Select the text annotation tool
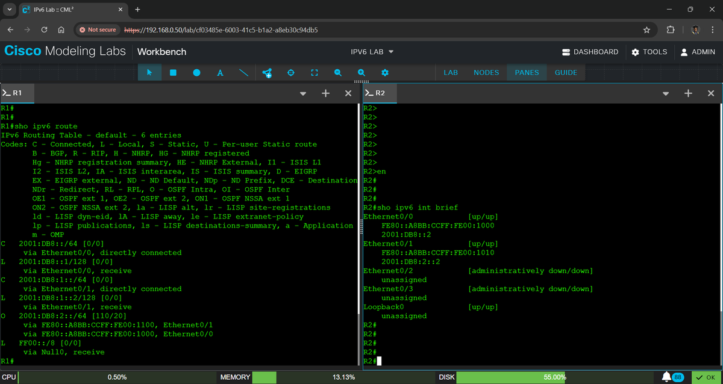This screenshot has width=723, height=384. pyautogui.click(x=220, y=72)
